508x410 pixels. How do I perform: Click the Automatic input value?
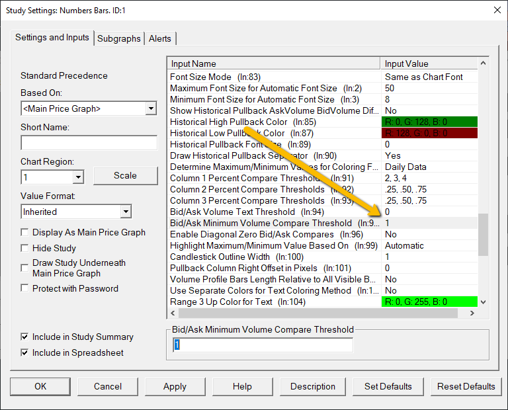[404, 246]
